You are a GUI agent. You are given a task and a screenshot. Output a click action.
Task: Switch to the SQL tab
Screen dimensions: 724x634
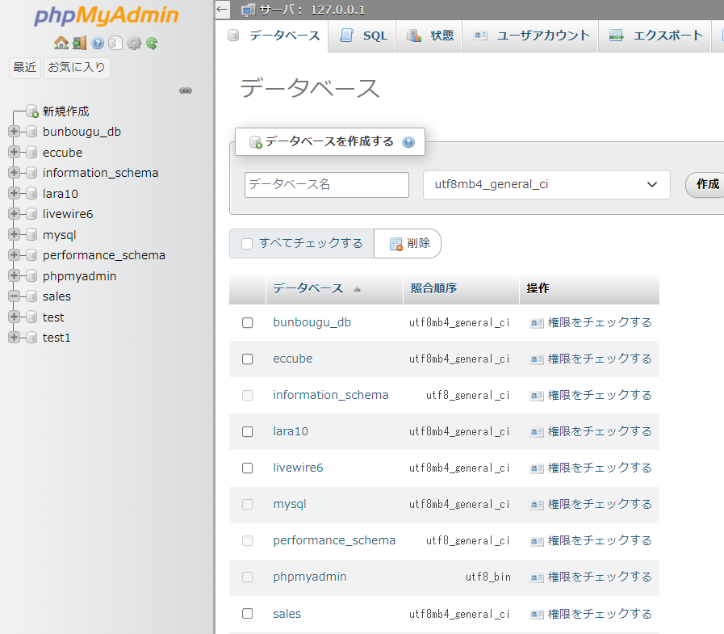363,36
